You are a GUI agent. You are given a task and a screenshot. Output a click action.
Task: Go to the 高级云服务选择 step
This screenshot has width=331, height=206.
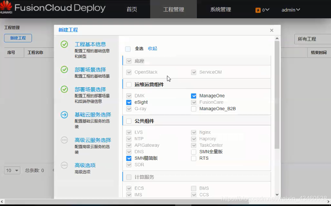click(93, 140)
